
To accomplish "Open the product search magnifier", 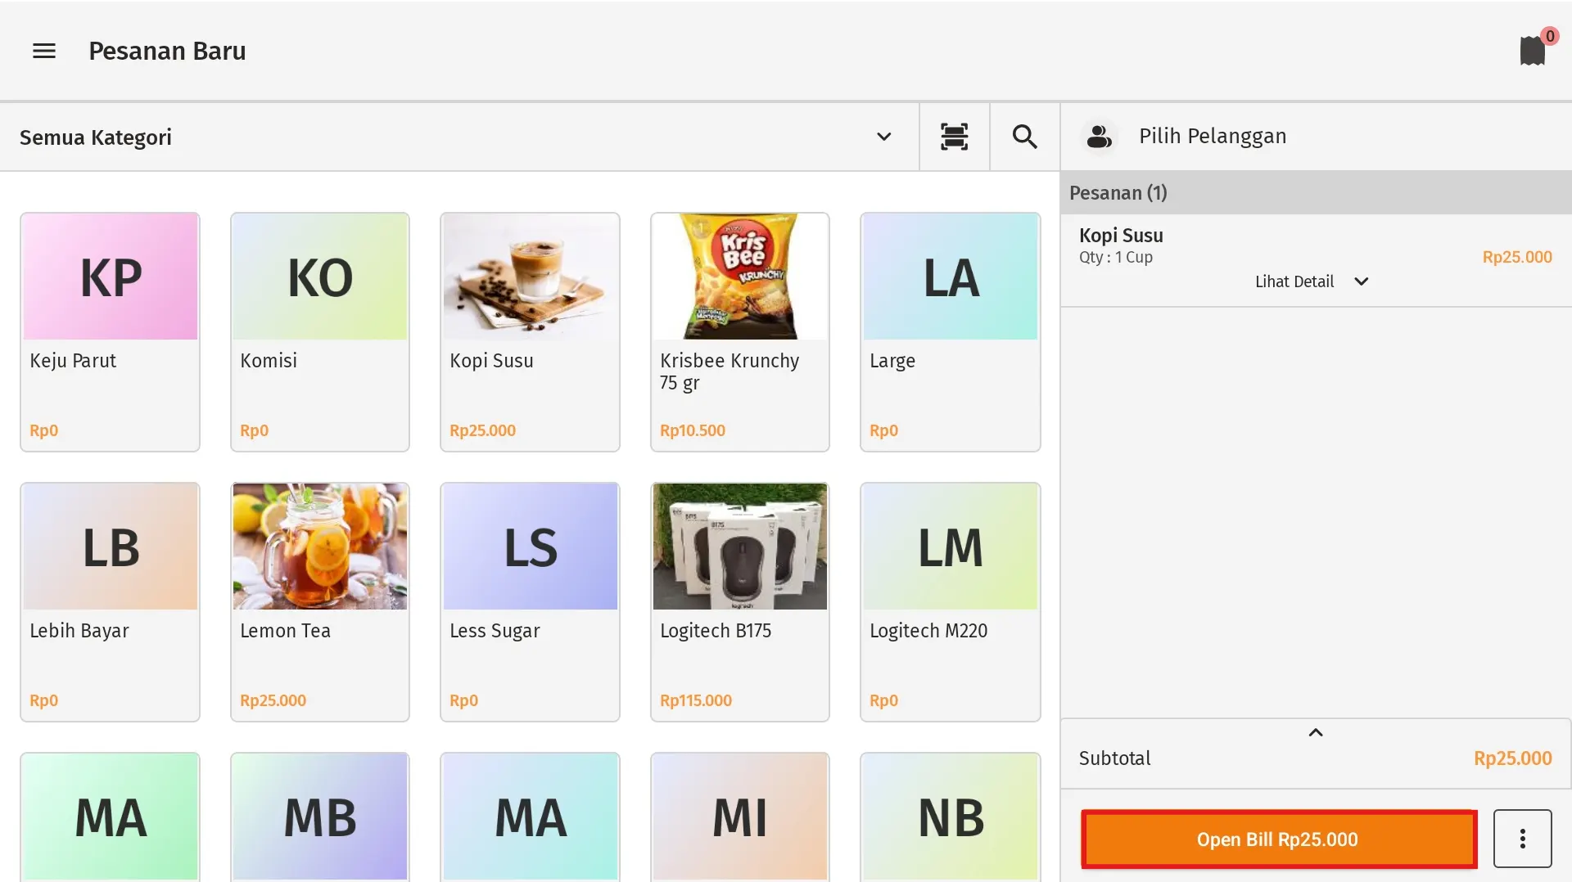I will pos(1024,137).
